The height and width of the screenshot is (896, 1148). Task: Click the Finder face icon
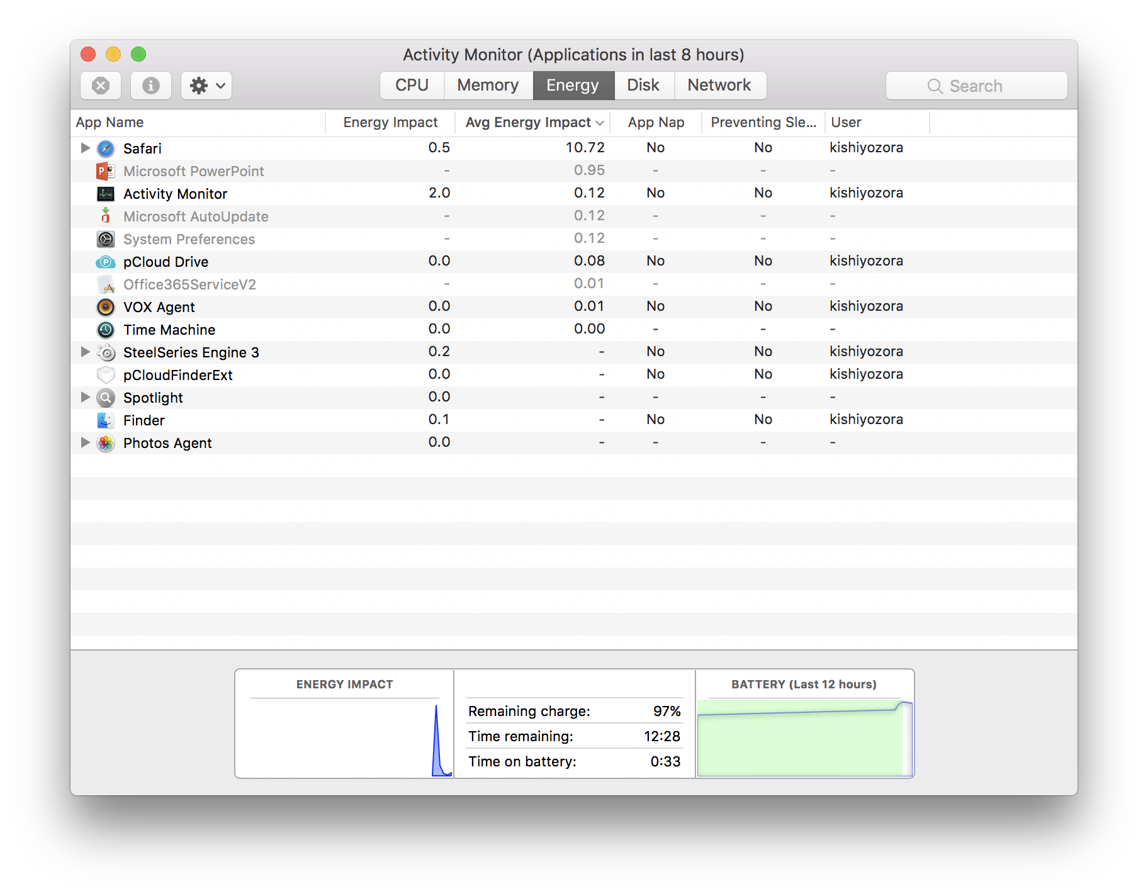(106, 420)
